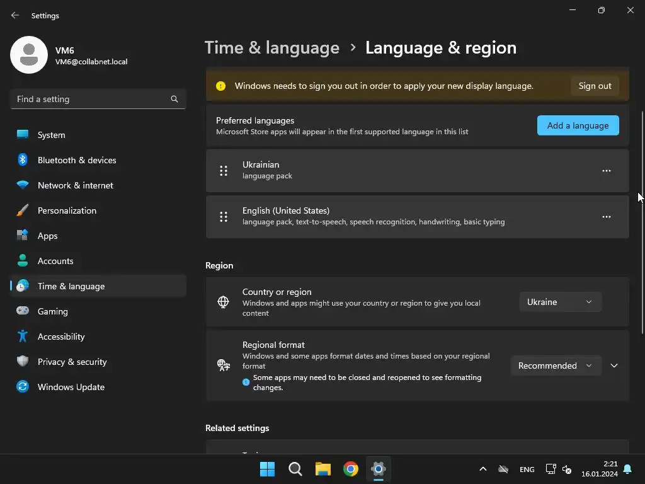Open Accounts settings page
The image size is (645, 484).
(98, 260)
